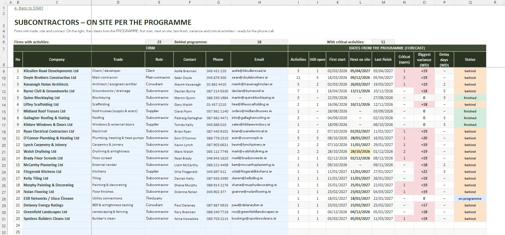This screenshot has width=505, height=235.
Task: Click the 'Biggest variance (WD)' heading cell
Action: point(424,59)
